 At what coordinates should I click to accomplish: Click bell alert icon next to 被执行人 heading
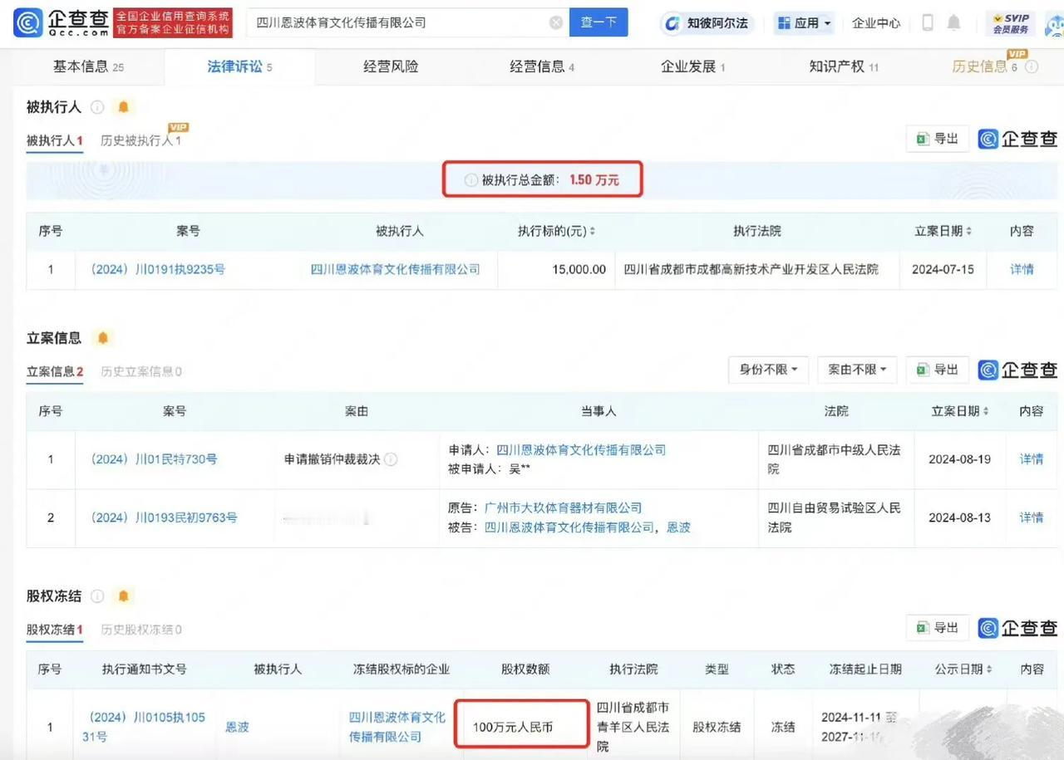pyautogui.click(x=123, y=107)
